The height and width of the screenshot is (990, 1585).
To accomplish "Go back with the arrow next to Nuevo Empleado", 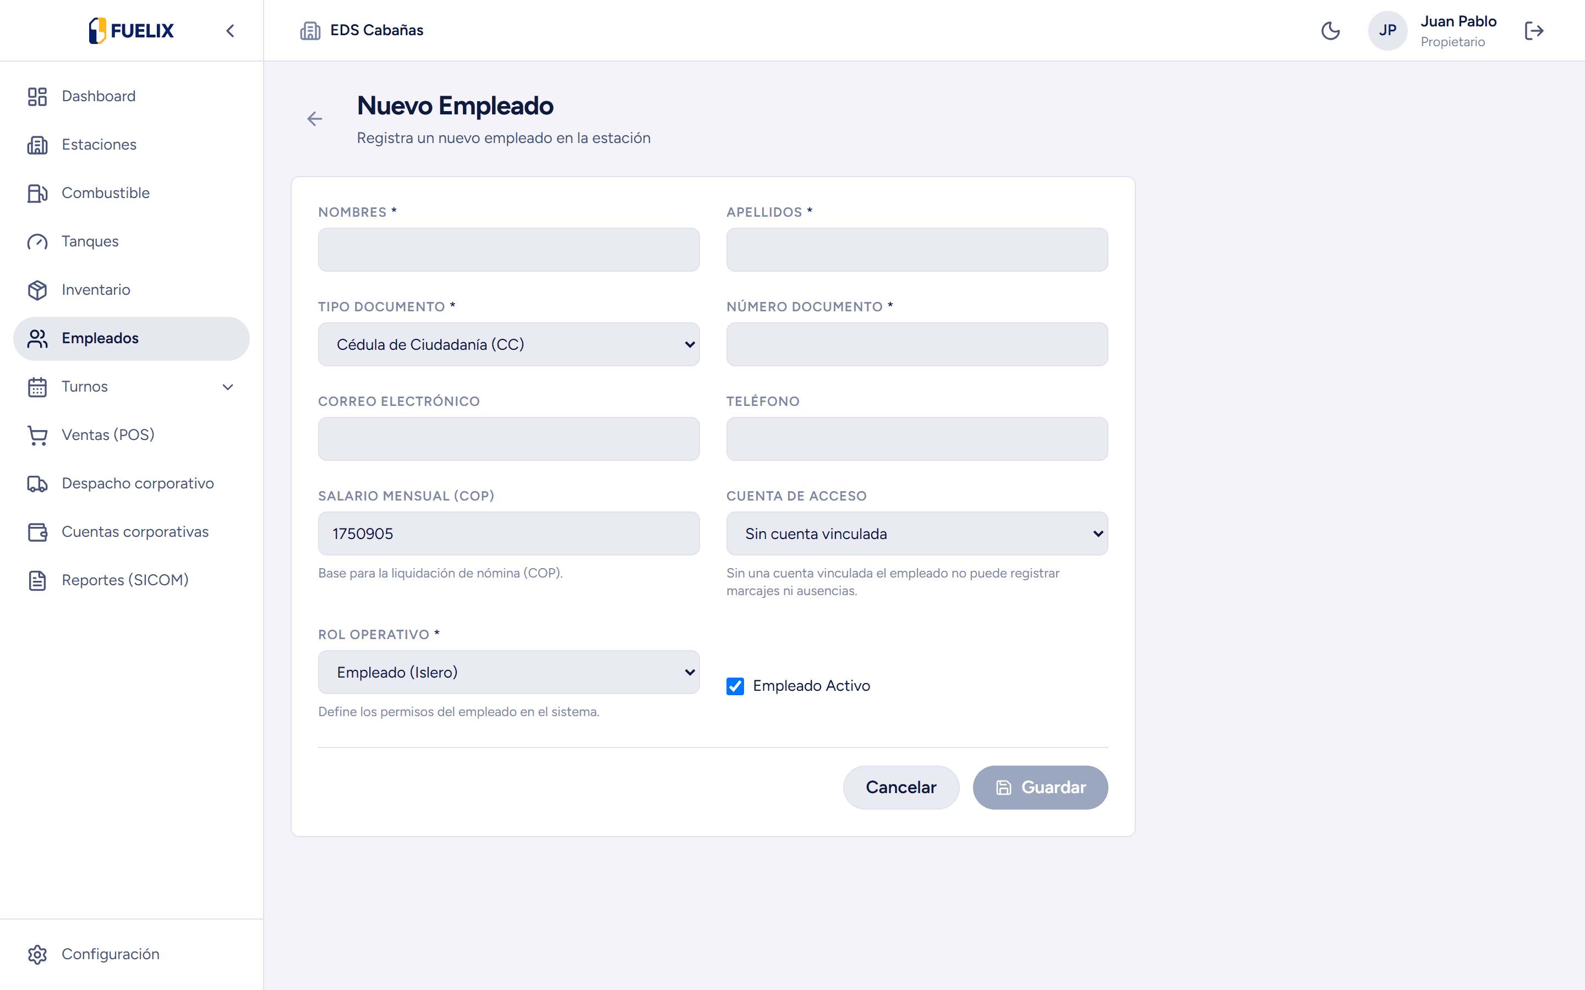I will (315, 118).
